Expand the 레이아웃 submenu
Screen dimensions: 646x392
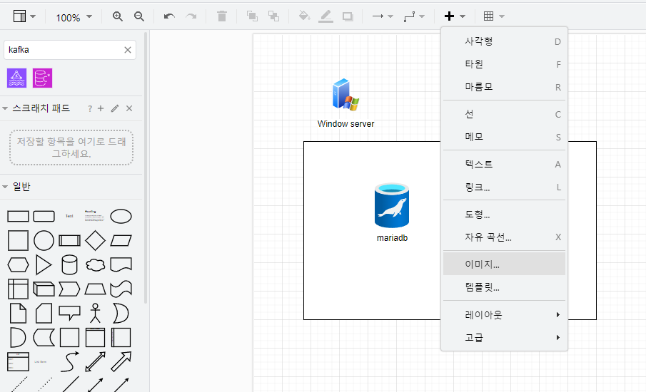(x=504, y=315)
